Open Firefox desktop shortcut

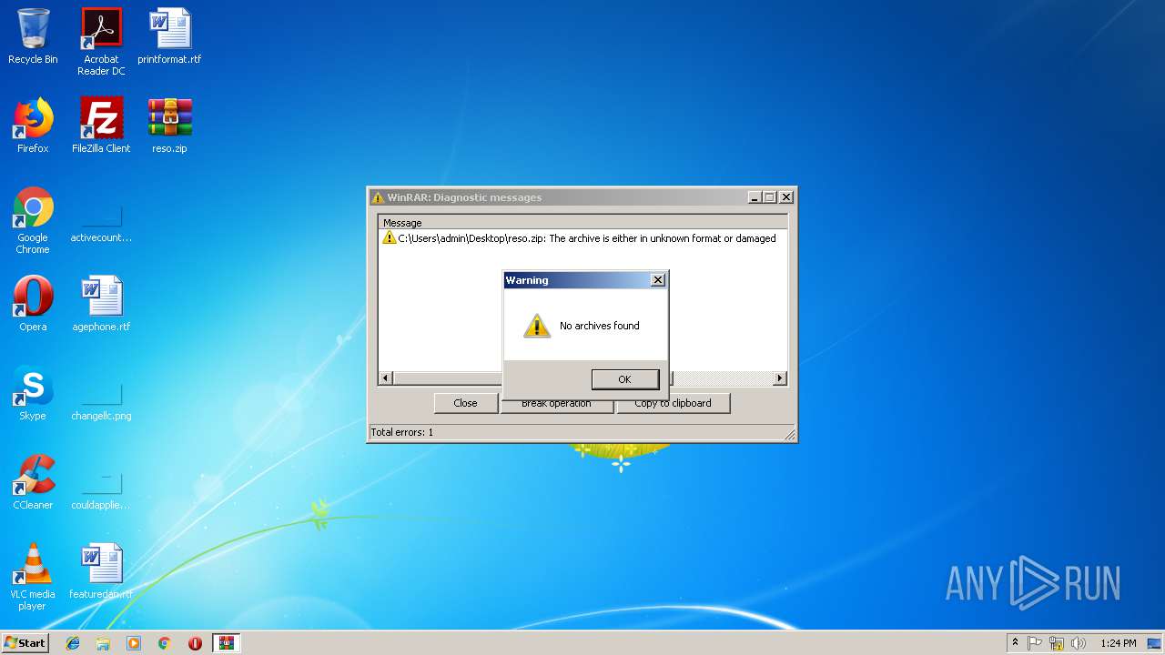click(33, 126)
